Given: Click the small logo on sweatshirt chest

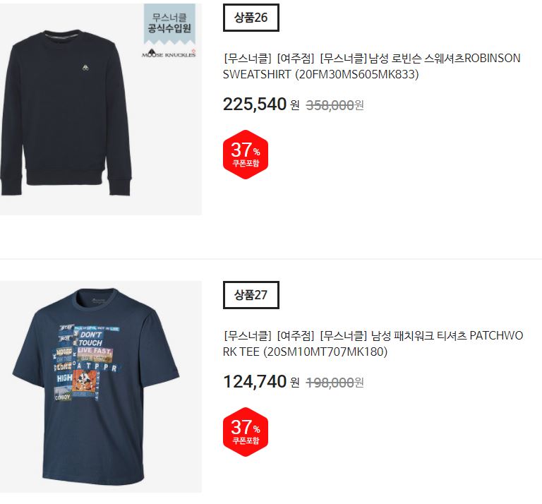Looking at the screenshot, I should 85,68.
